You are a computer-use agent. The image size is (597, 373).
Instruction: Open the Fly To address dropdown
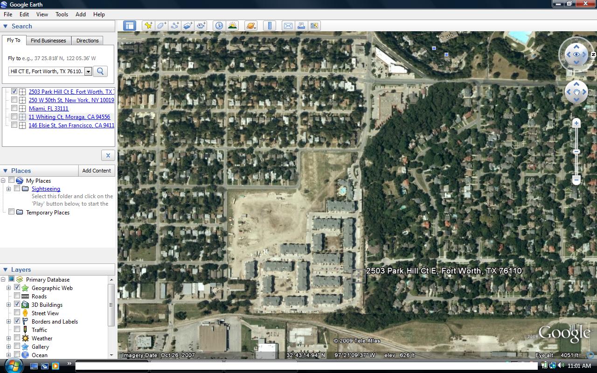click(88, 71)
